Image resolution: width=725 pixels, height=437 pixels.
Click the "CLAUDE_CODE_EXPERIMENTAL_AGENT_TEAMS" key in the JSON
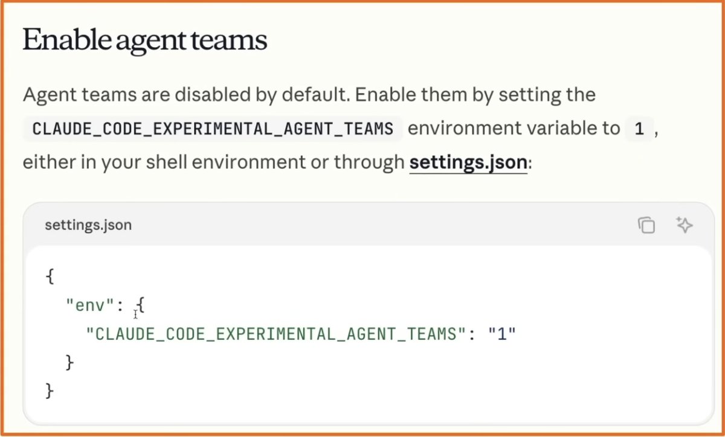pos(277,334)
